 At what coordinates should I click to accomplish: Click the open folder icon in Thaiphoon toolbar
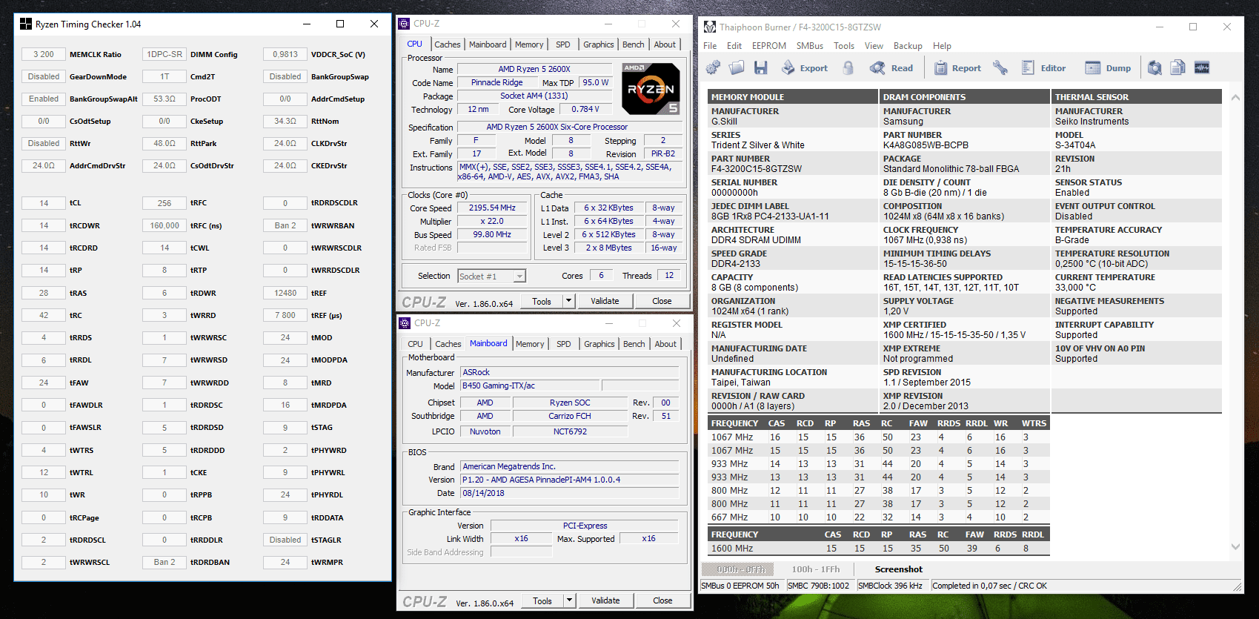pyautogui.click(x=737, y=68)
